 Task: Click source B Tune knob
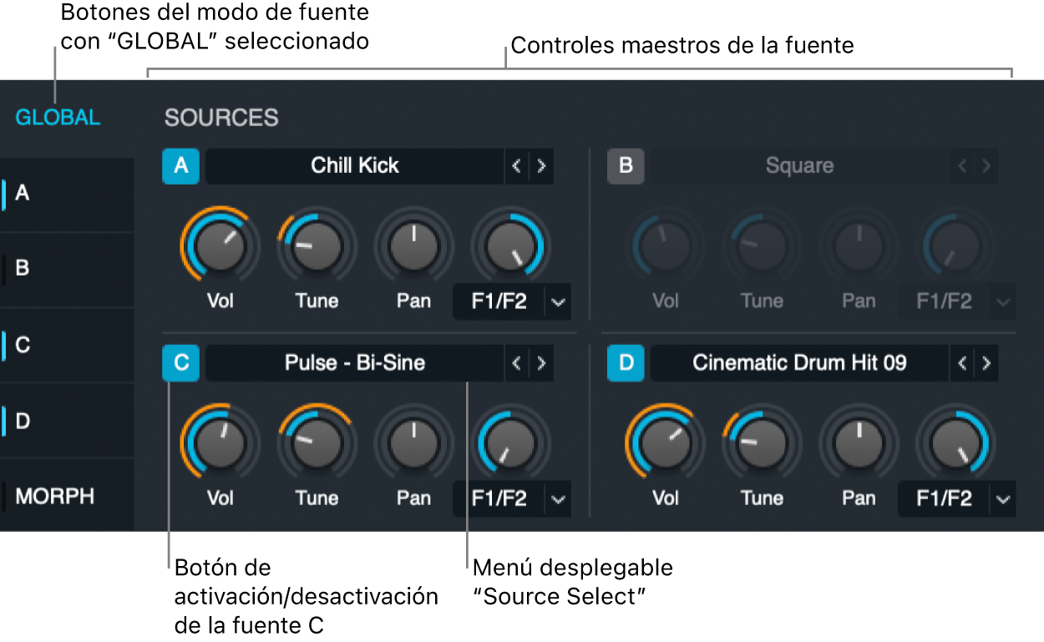coord(762,246)
